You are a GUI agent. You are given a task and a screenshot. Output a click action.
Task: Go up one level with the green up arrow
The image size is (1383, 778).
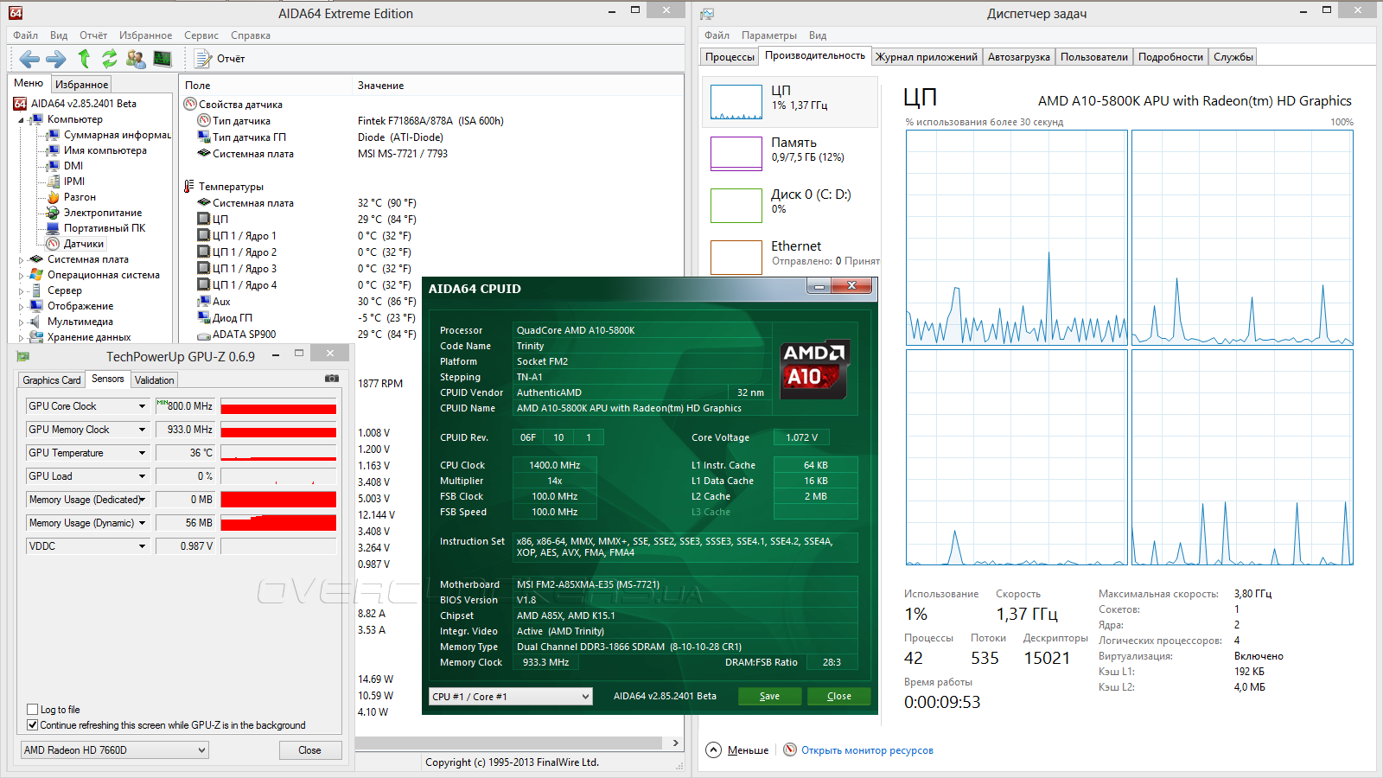coord(84,59)
